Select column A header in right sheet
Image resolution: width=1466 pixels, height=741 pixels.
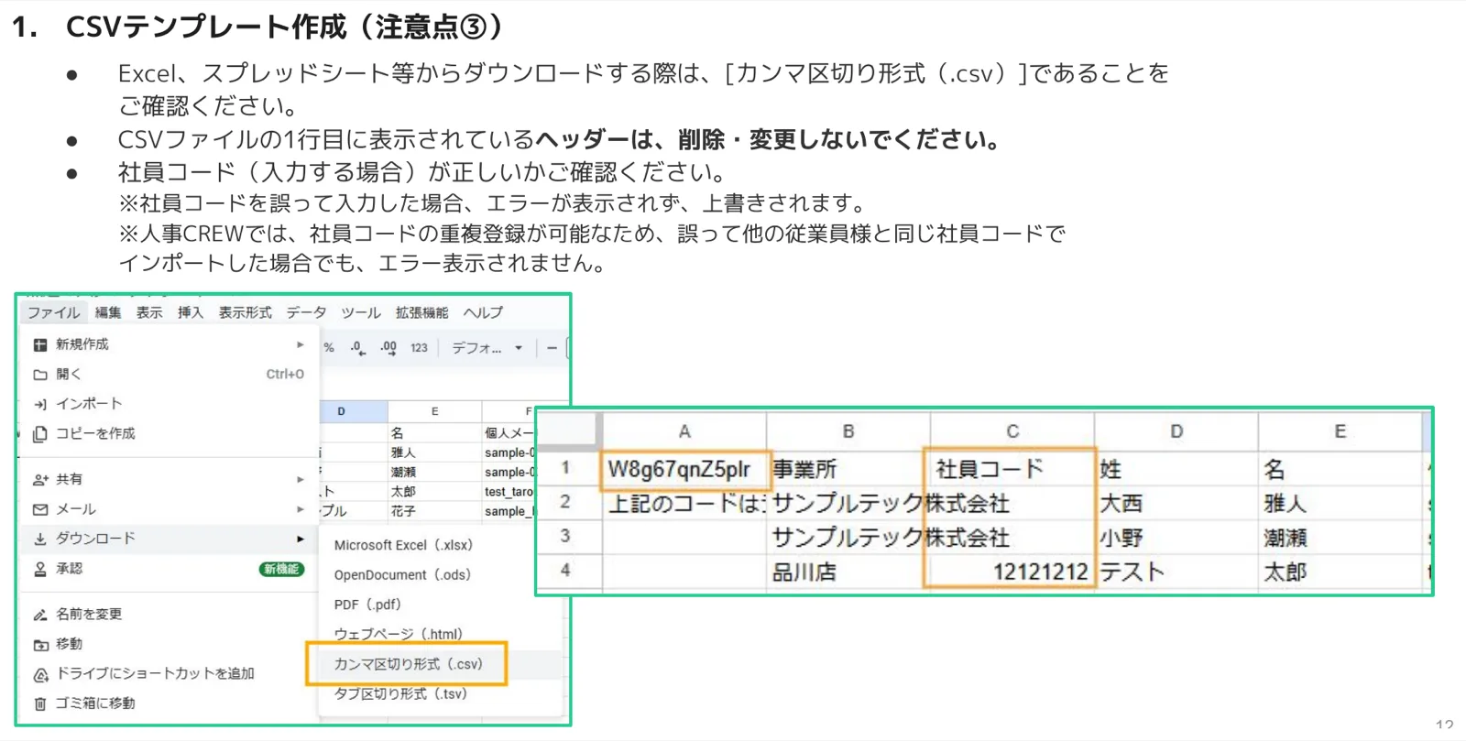pos(684,431)
